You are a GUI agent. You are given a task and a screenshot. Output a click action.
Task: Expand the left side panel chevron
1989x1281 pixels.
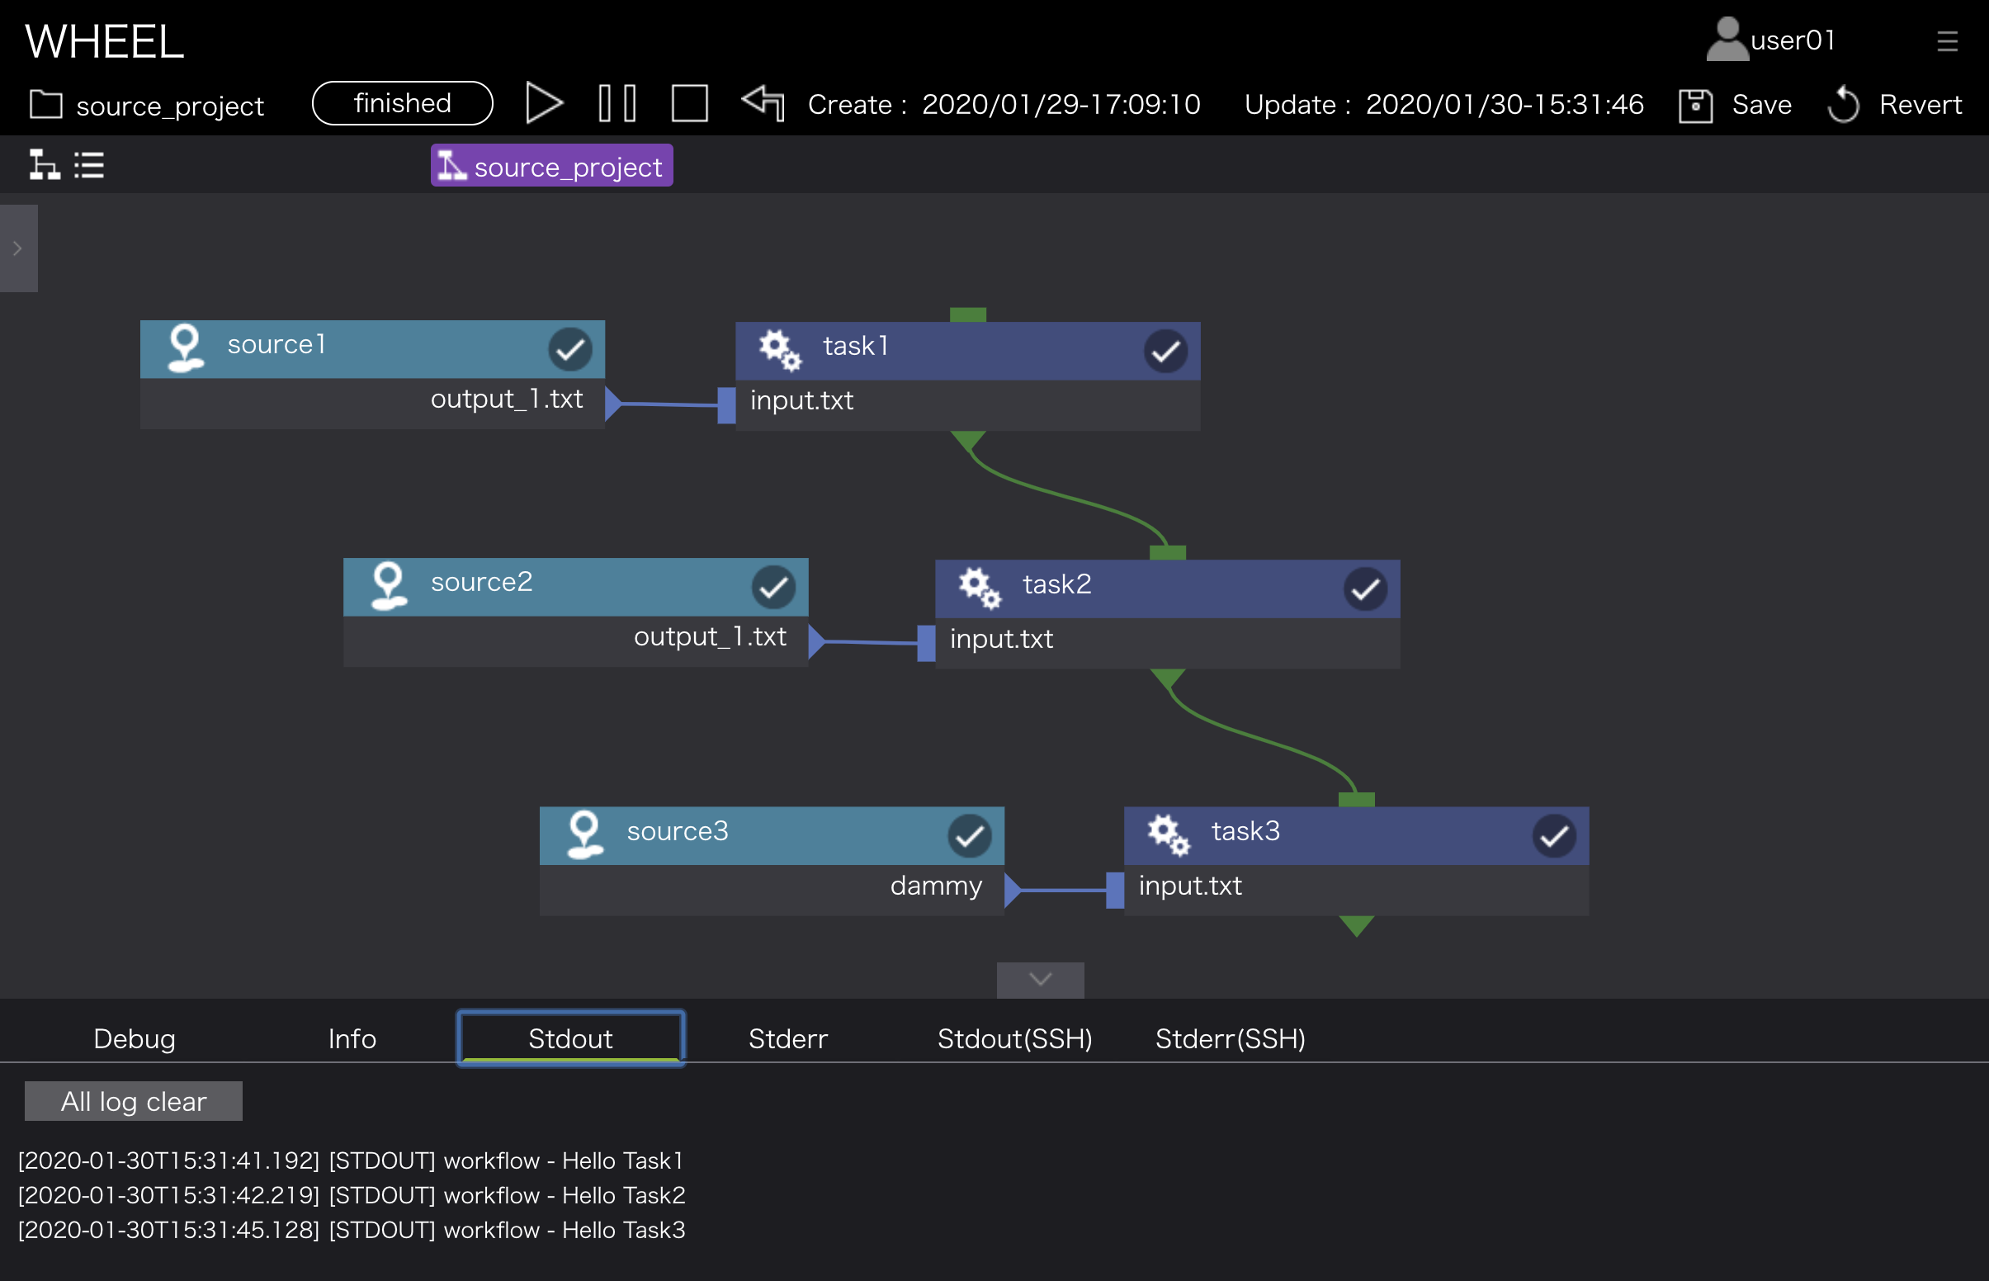[x=17, y=248]
